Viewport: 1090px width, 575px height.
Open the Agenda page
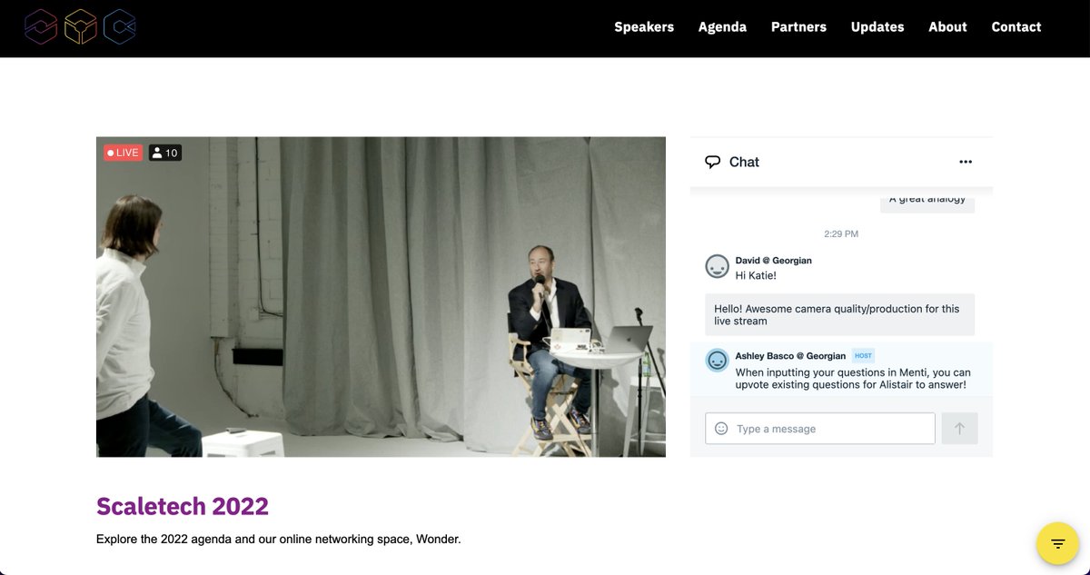(x=722, y=27)
